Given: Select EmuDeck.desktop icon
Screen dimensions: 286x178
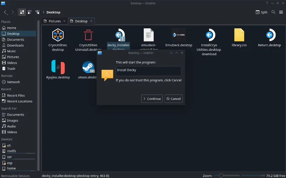Looking at the screenshot, I should (x=179, y=35).
